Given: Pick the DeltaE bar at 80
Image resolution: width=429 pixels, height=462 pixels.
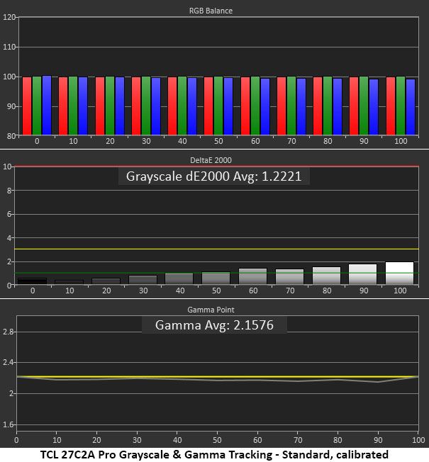Looking at the screenshot, I should click(326, 276).
